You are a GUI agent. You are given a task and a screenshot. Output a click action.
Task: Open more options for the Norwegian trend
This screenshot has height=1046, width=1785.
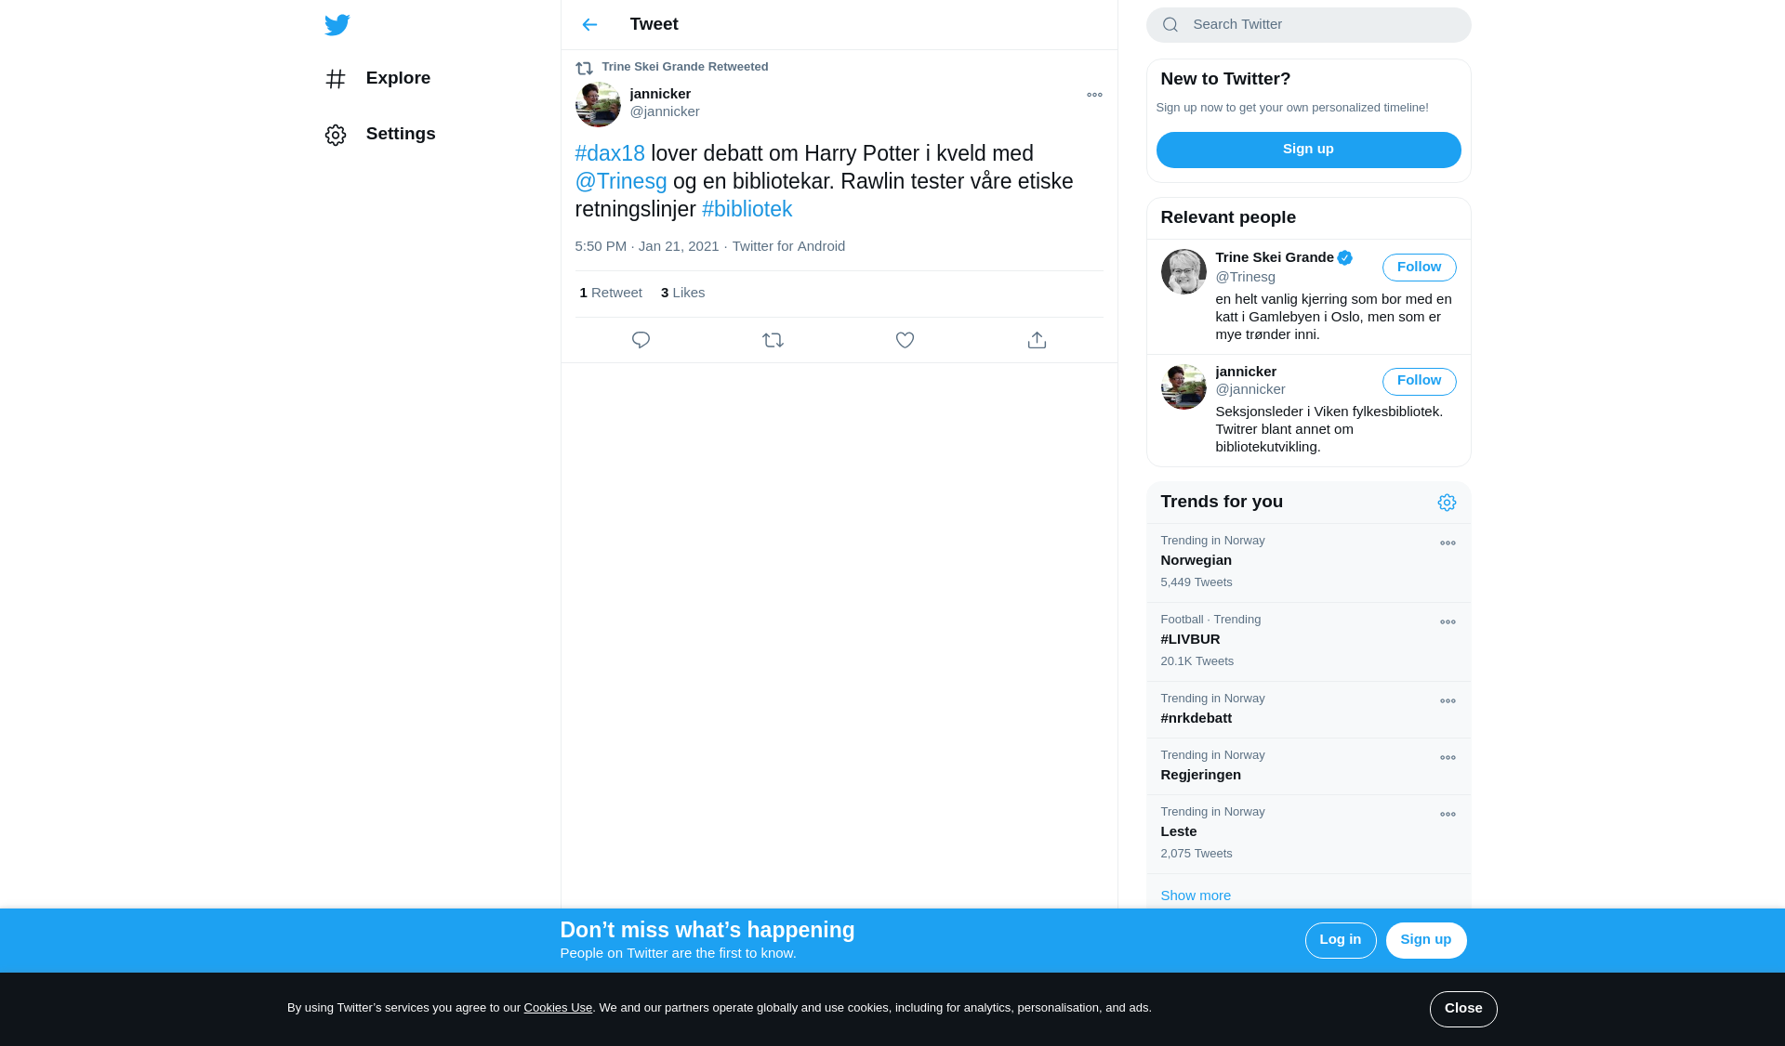(1448, 543)
